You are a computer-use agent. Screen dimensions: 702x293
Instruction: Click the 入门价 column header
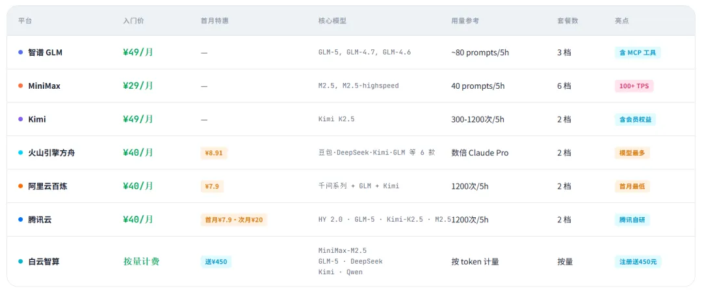(x=133, y=21)
